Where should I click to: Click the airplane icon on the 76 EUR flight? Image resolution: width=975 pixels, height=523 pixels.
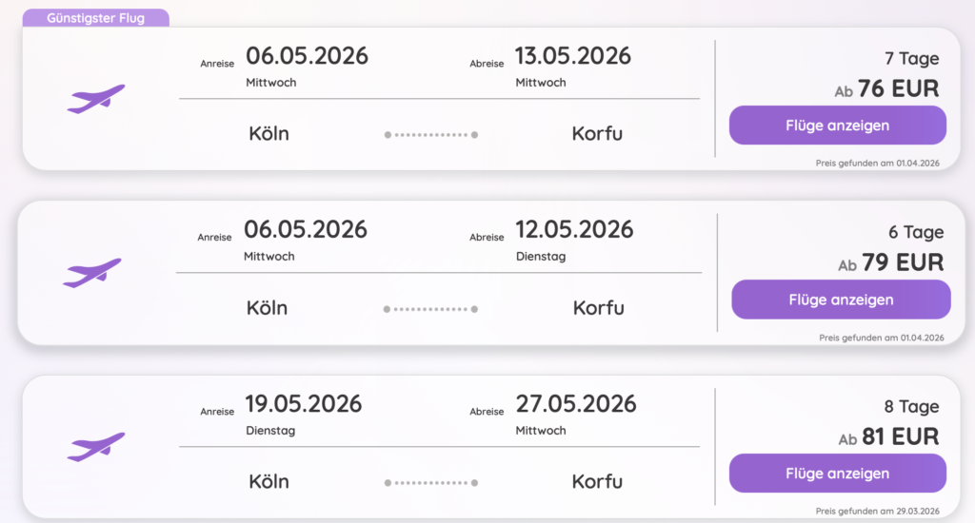coord(96,99)
